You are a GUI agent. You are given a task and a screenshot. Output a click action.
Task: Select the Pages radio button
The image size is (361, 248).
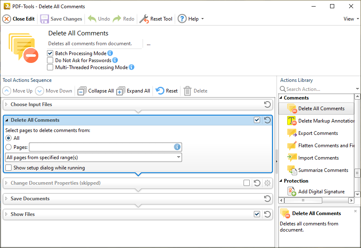[9, 147]
